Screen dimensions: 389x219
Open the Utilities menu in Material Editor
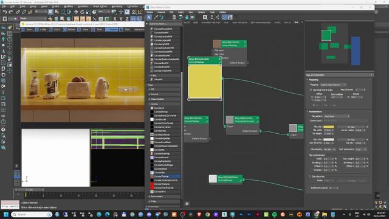pos(222,12)
